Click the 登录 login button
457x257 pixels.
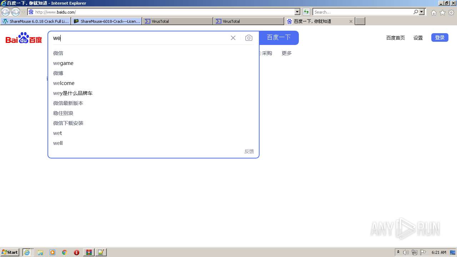coord(440,37)
